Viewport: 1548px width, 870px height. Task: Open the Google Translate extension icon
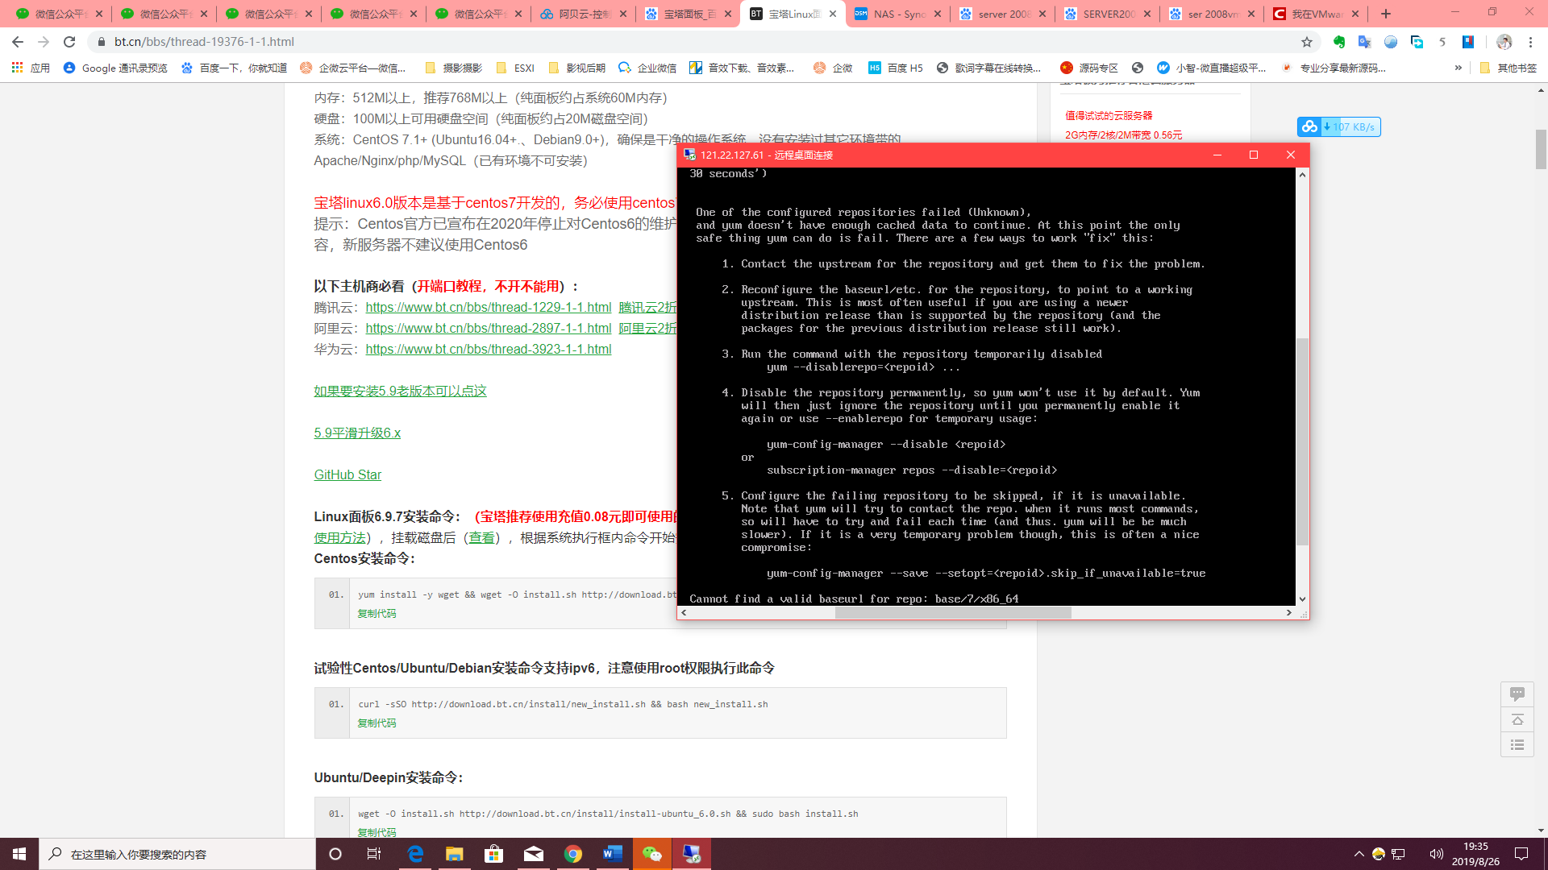point(1364,42)
